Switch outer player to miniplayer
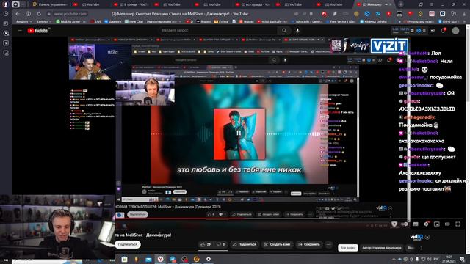The image size is (470, 264). 437,224
